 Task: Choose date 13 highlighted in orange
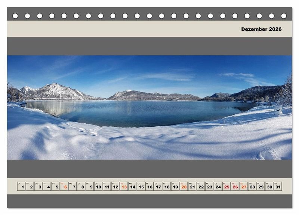pos(124,186)
